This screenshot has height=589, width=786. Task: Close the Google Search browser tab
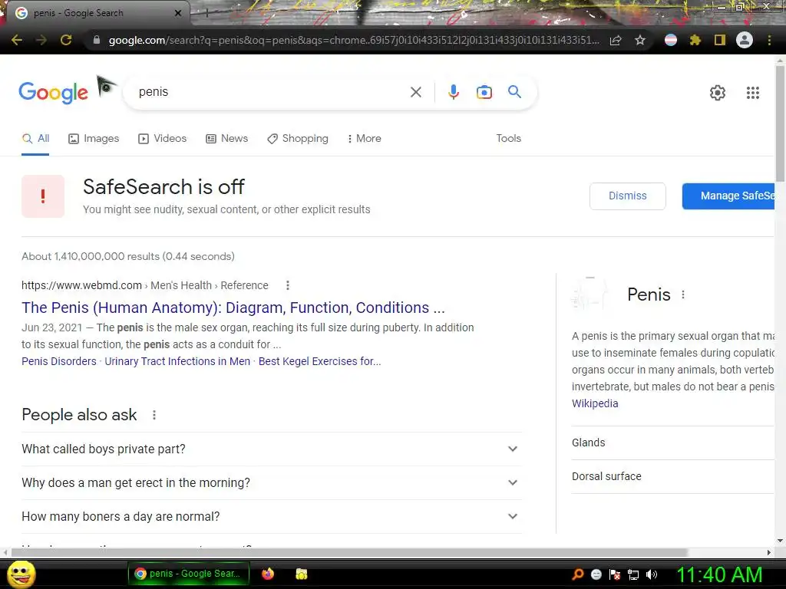click(x=178, y=13)
